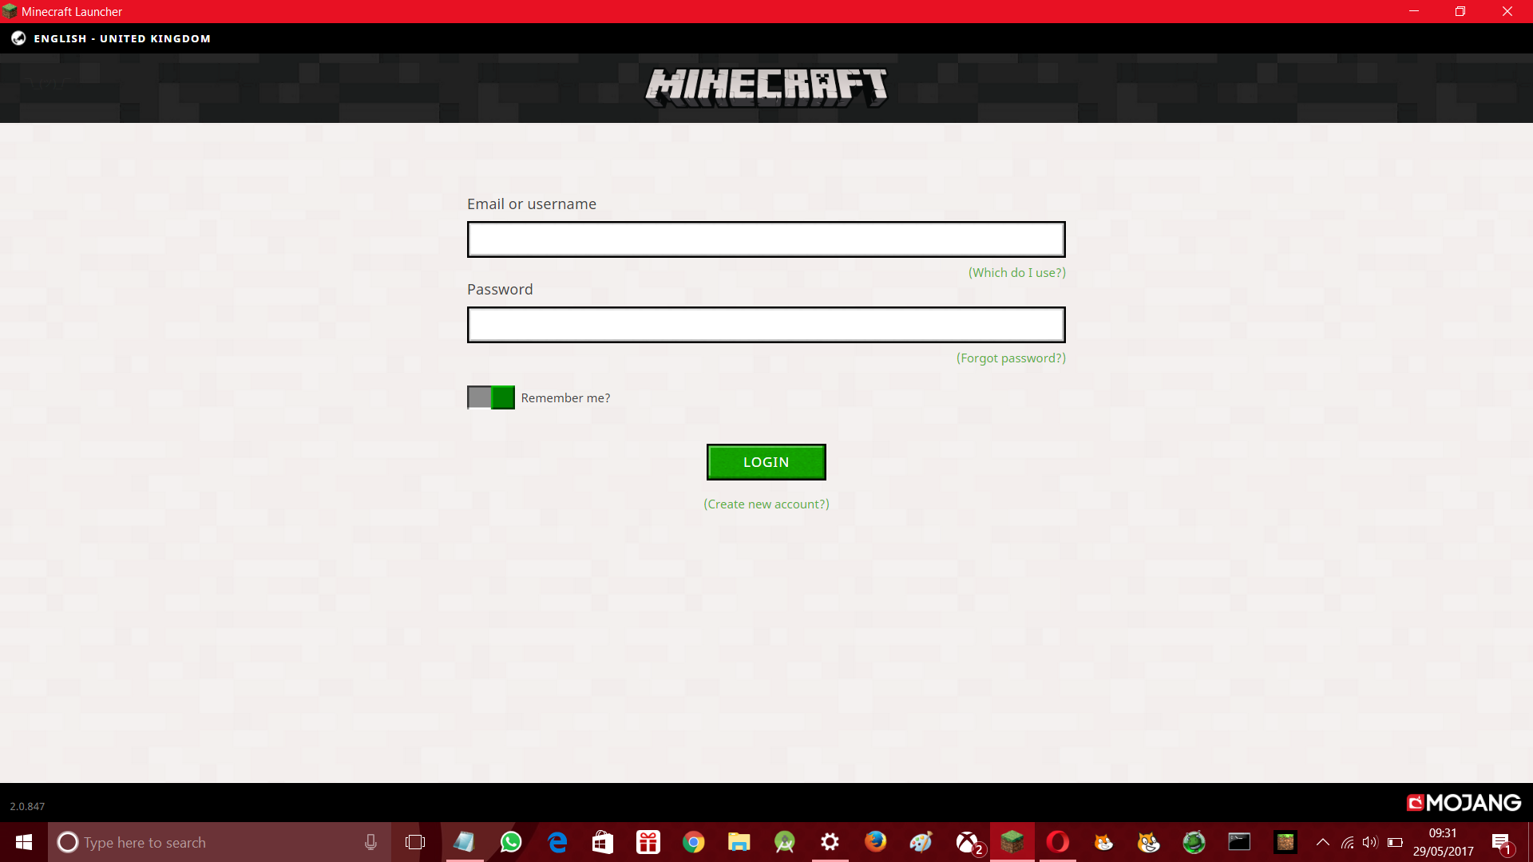Click the Email or username field
1533x862 pixels.
pos(766,239)
